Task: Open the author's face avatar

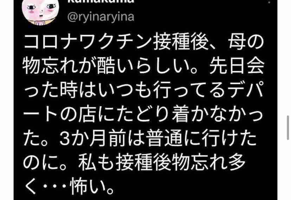Action: [40, 12]
